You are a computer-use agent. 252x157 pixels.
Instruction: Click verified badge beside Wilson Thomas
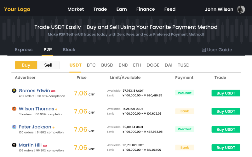pos(56,109)
